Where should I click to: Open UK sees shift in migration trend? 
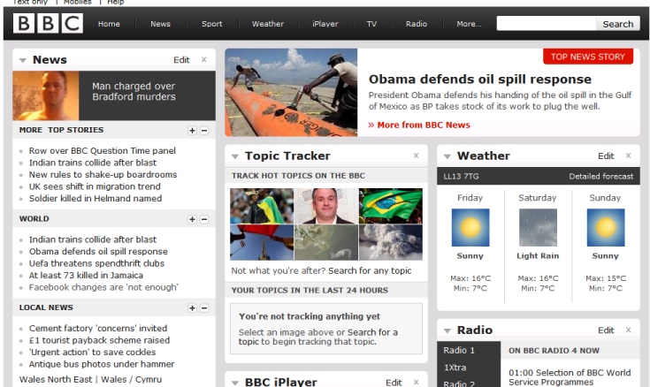tap(95, 186)
